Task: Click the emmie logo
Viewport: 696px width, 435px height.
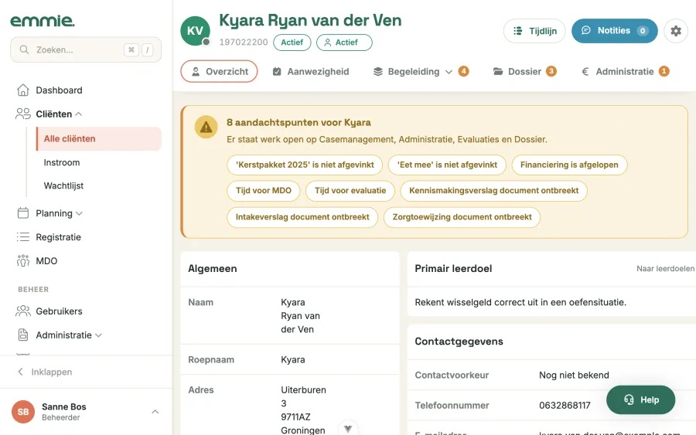Action: click(x=43, y=20)
